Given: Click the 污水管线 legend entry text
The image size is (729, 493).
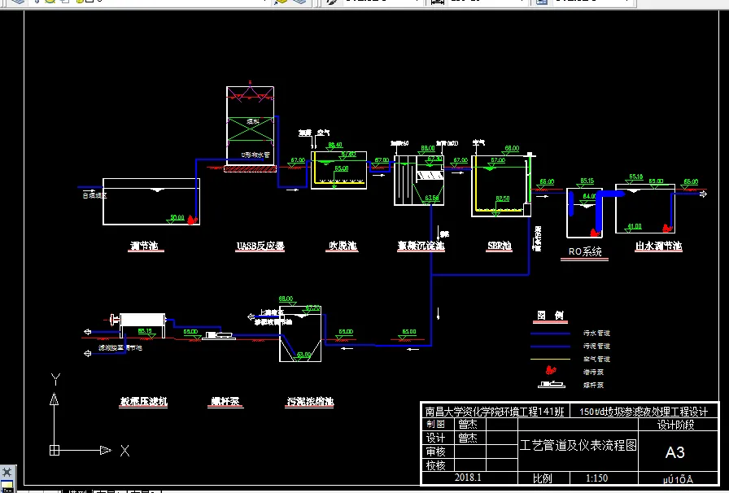Looking at the screenshot, I should (596, 333).
